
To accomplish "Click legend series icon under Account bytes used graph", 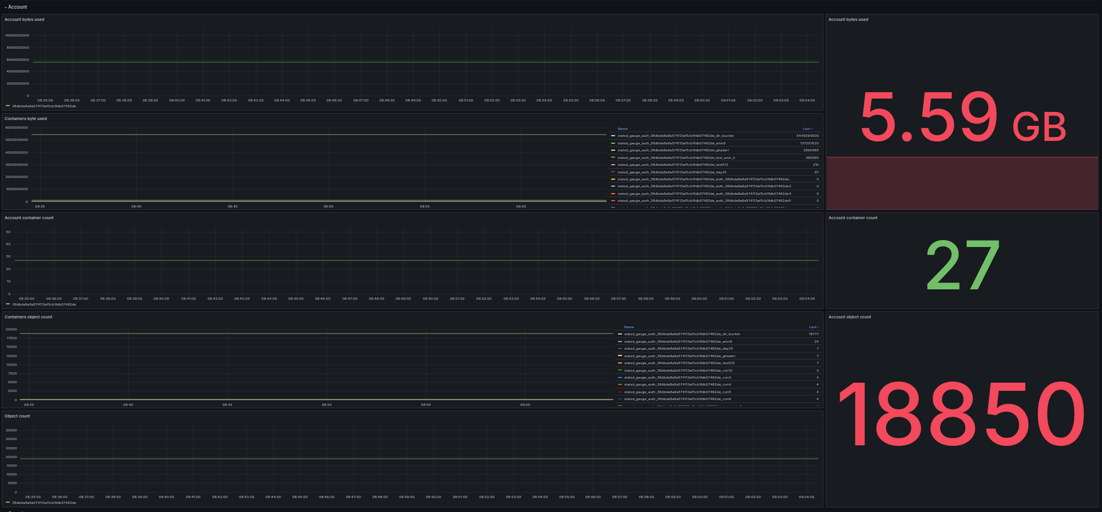I will tap(8, 106).
